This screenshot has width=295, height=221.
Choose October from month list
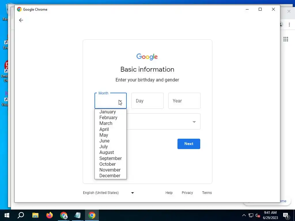[x=110, y=164]
